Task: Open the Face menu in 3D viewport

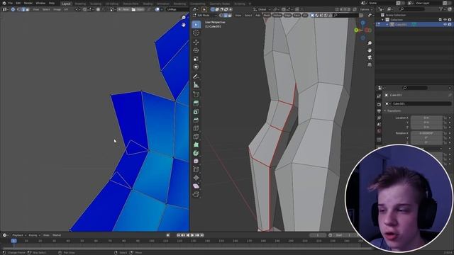Action: [x=297, y=16]
